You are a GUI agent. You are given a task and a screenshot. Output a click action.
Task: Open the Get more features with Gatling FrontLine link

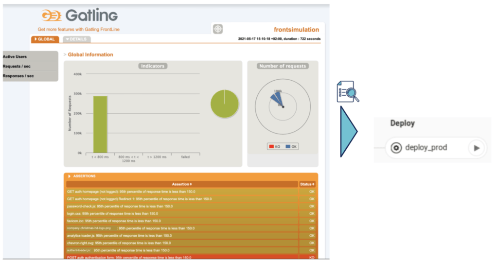78,29
